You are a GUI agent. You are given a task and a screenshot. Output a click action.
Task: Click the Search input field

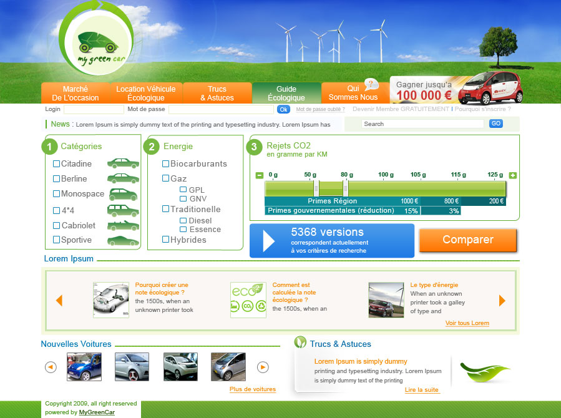tap(422, 124)
